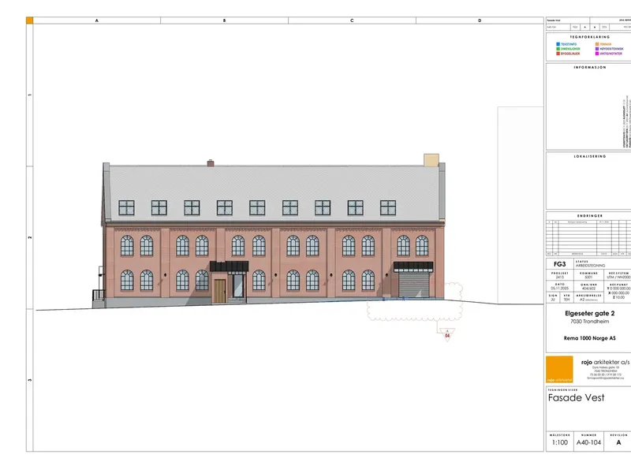Click the INFORMASJON heading
Image resolution: width=631 pixels, height=473 pixels.
point(589,68)
